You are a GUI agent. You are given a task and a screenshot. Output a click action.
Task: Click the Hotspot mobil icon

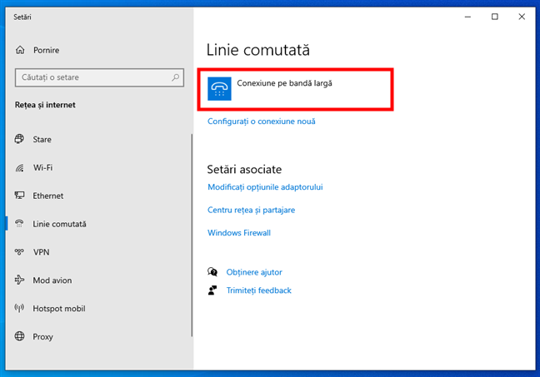click(x=19, y=309)
